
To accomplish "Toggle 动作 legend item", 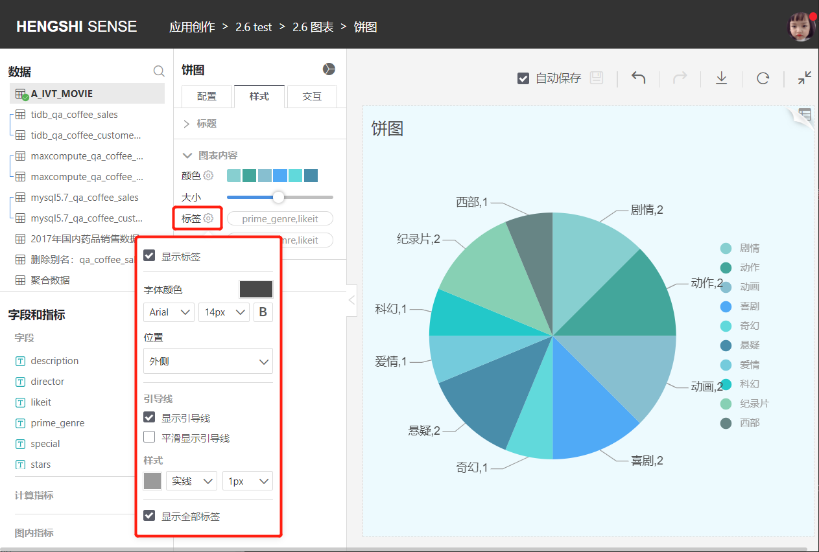I will point(740,268).
